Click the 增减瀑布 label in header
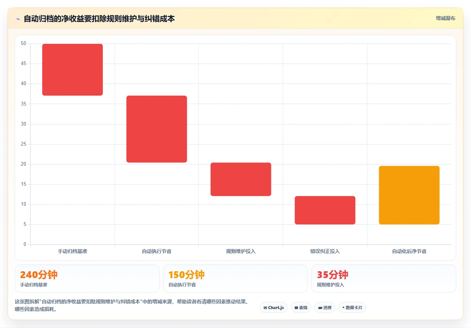 (x=445, y=18)
